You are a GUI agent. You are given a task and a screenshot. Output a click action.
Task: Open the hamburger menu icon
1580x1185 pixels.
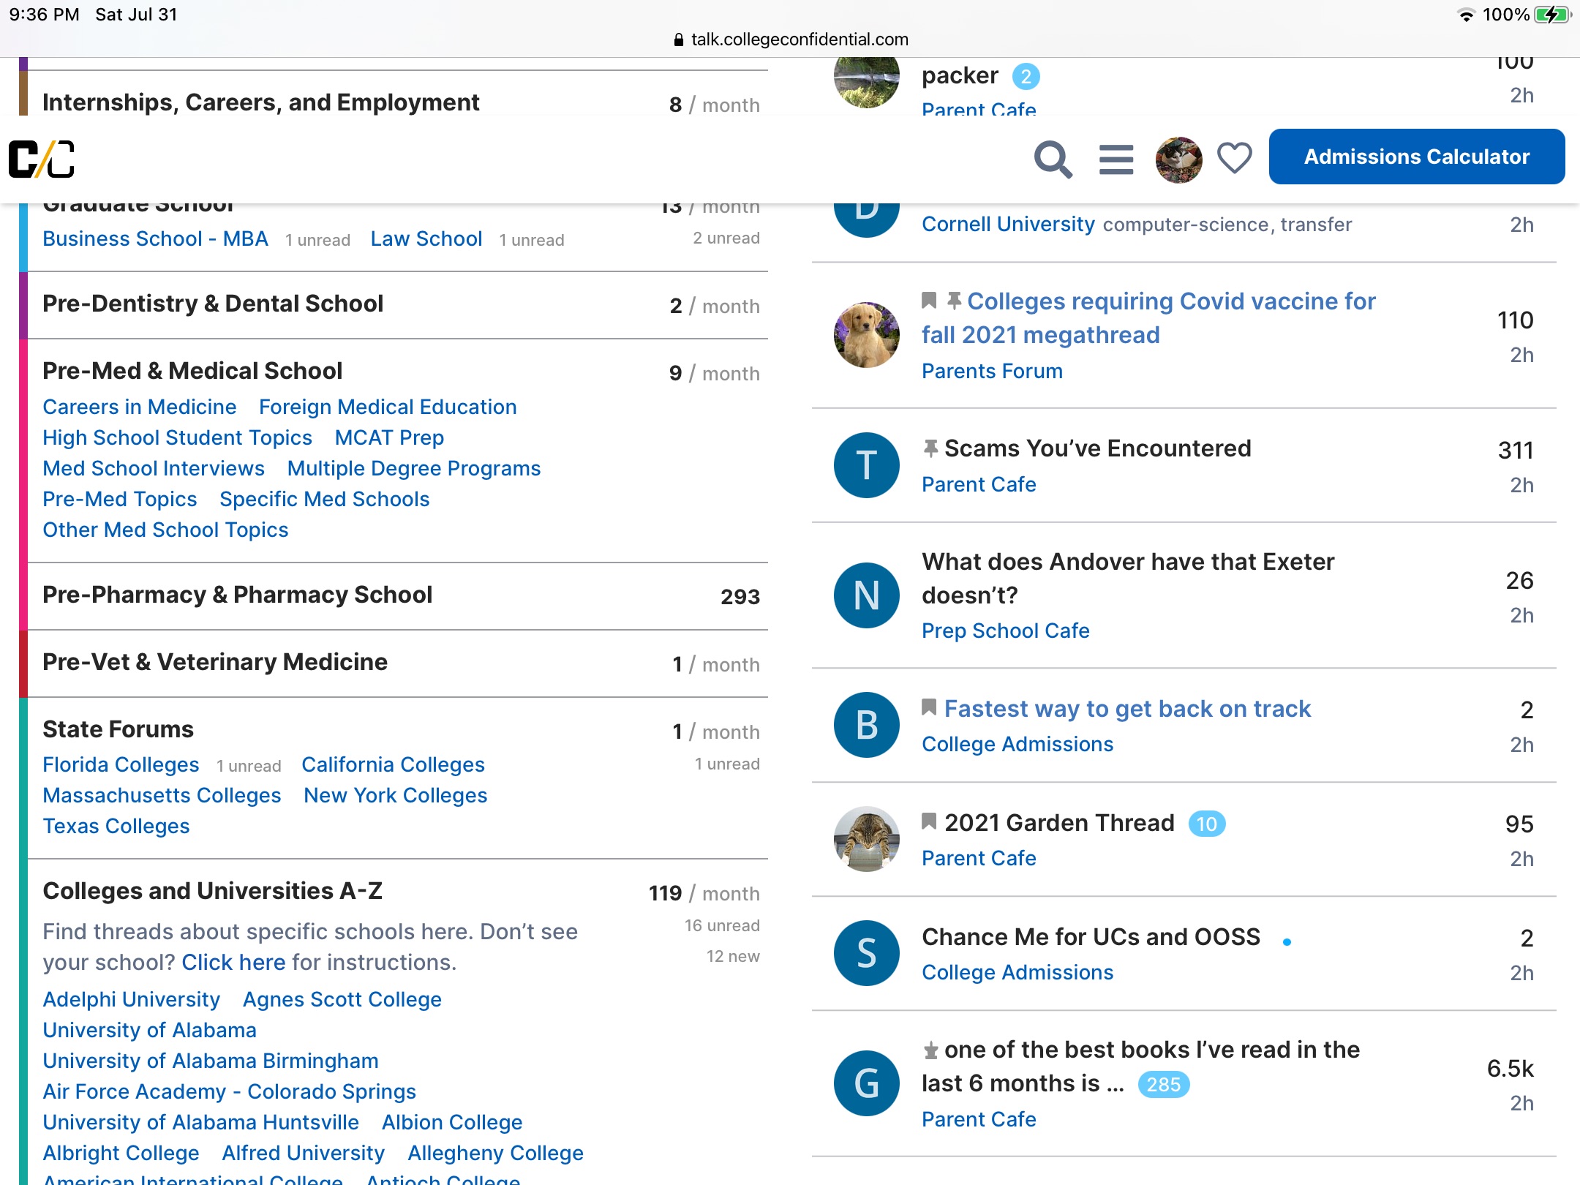tap(1116, 159)
